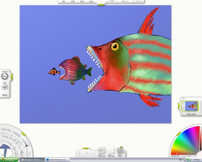Click the EN language indicator
202x162 pixels.
(x=180, y=160)
